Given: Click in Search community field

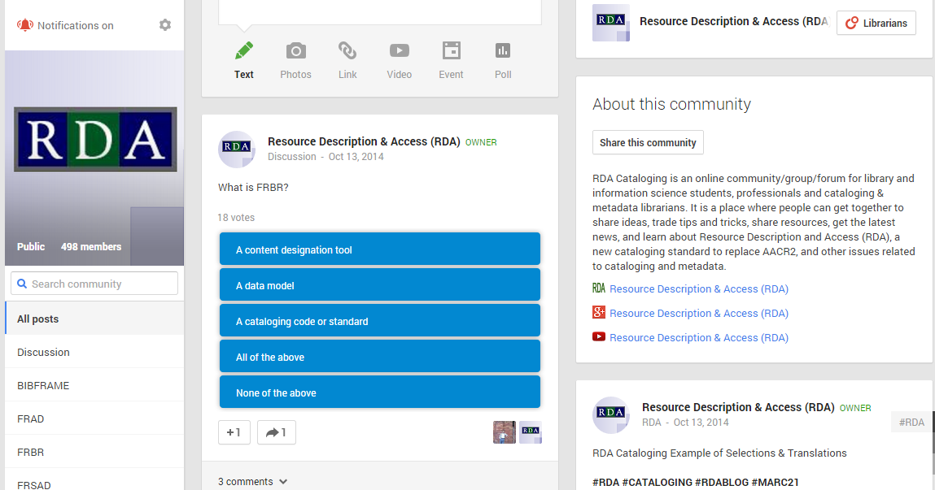Looking at the screenshot, I should click(94, 284).
